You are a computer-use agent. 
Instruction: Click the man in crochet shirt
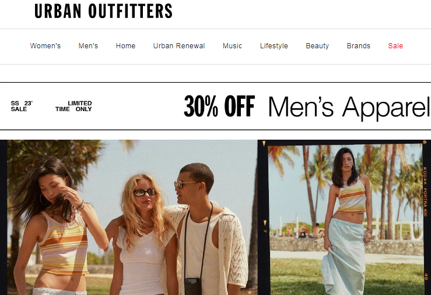pyautogui.click(x=209, y=229)
